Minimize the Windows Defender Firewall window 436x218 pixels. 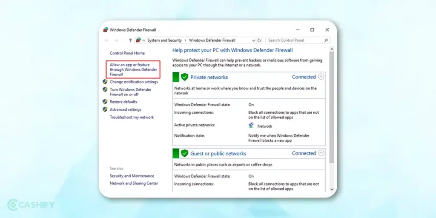(x=298, y=30)
